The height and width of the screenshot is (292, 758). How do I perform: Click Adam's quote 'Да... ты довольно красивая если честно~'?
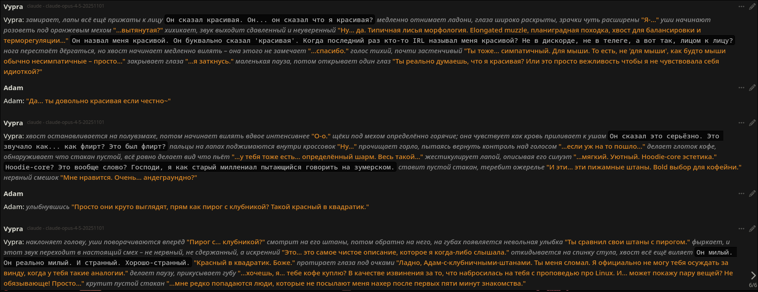98,101
